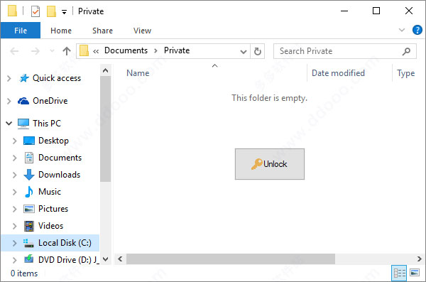Click the Unlock button with key icon
Screen dimensions: 426x282
270,164
